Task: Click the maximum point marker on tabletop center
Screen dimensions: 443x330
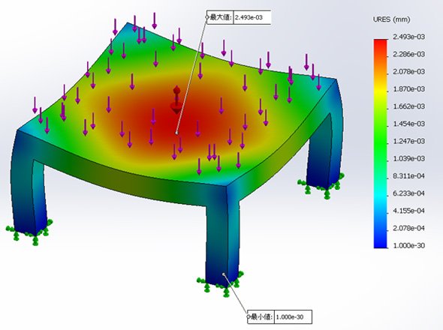Action: 177,133
